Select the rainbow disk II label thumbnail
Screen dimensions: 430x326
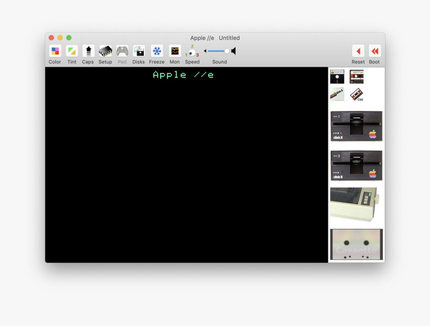pos(337,95)
